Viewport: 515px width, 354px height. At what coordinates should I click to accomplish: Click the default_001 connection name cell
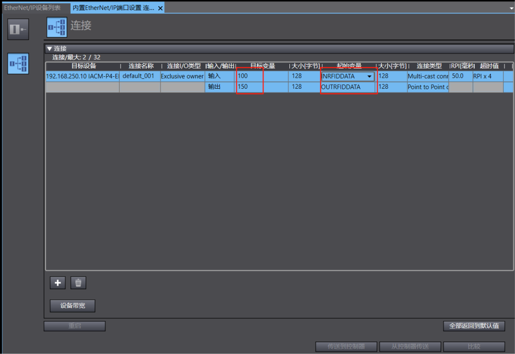(139, 76)
